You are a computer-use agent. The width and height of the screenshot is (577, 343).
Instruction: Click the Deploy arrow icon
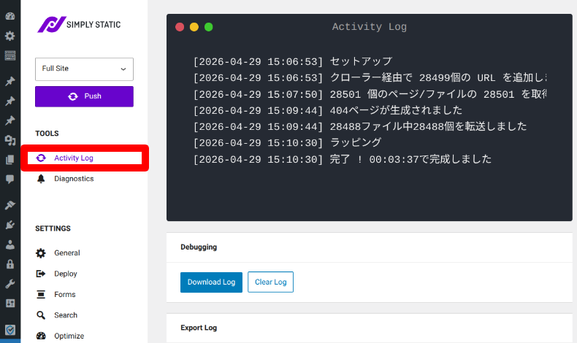coord(41,274)
